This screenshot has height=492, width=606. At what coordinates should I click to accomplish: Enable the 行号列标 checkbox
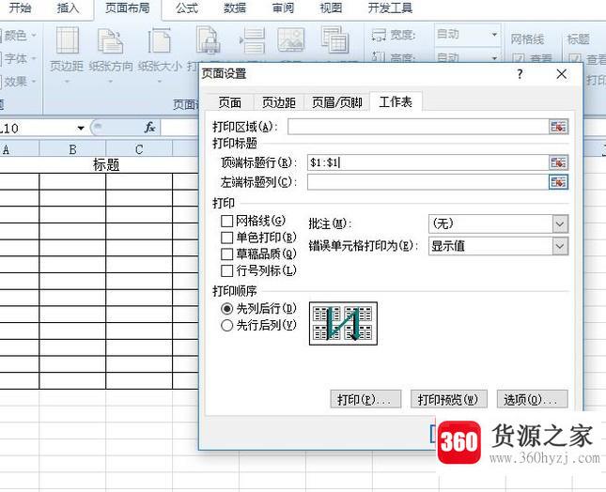226,270
